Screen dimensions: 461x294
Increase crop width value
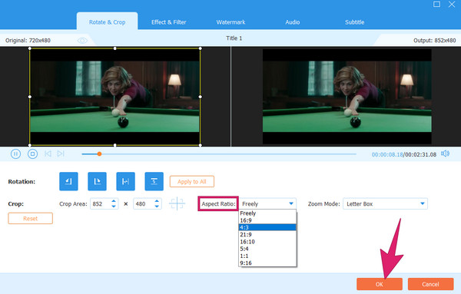point(114,201)
